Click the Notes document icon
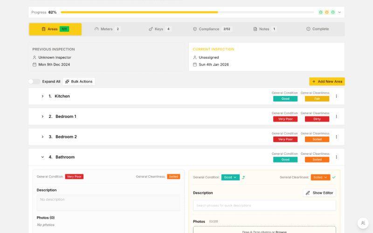373x233 pixels. (255, 29)
